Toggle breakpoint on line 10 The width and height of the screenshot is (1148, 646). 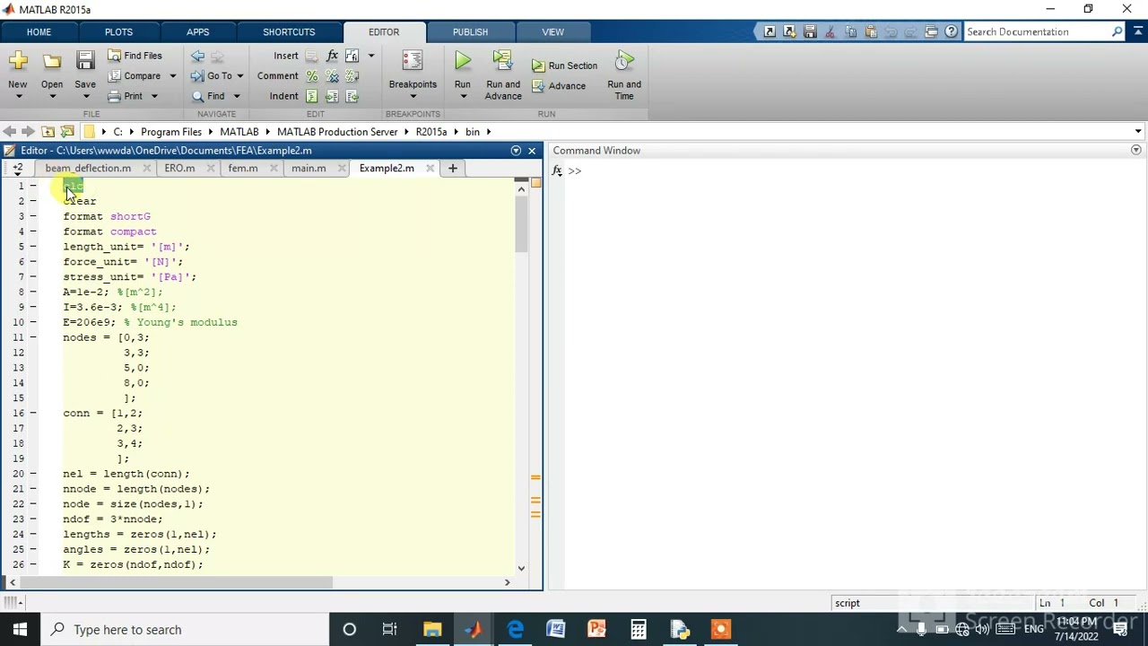[x=33, y=322]
